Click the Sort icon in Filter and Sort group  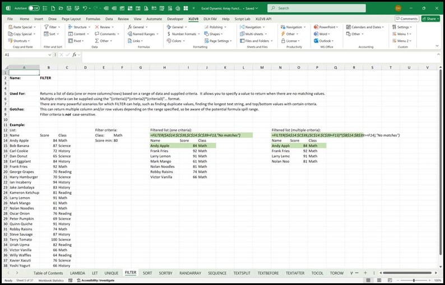47,34
